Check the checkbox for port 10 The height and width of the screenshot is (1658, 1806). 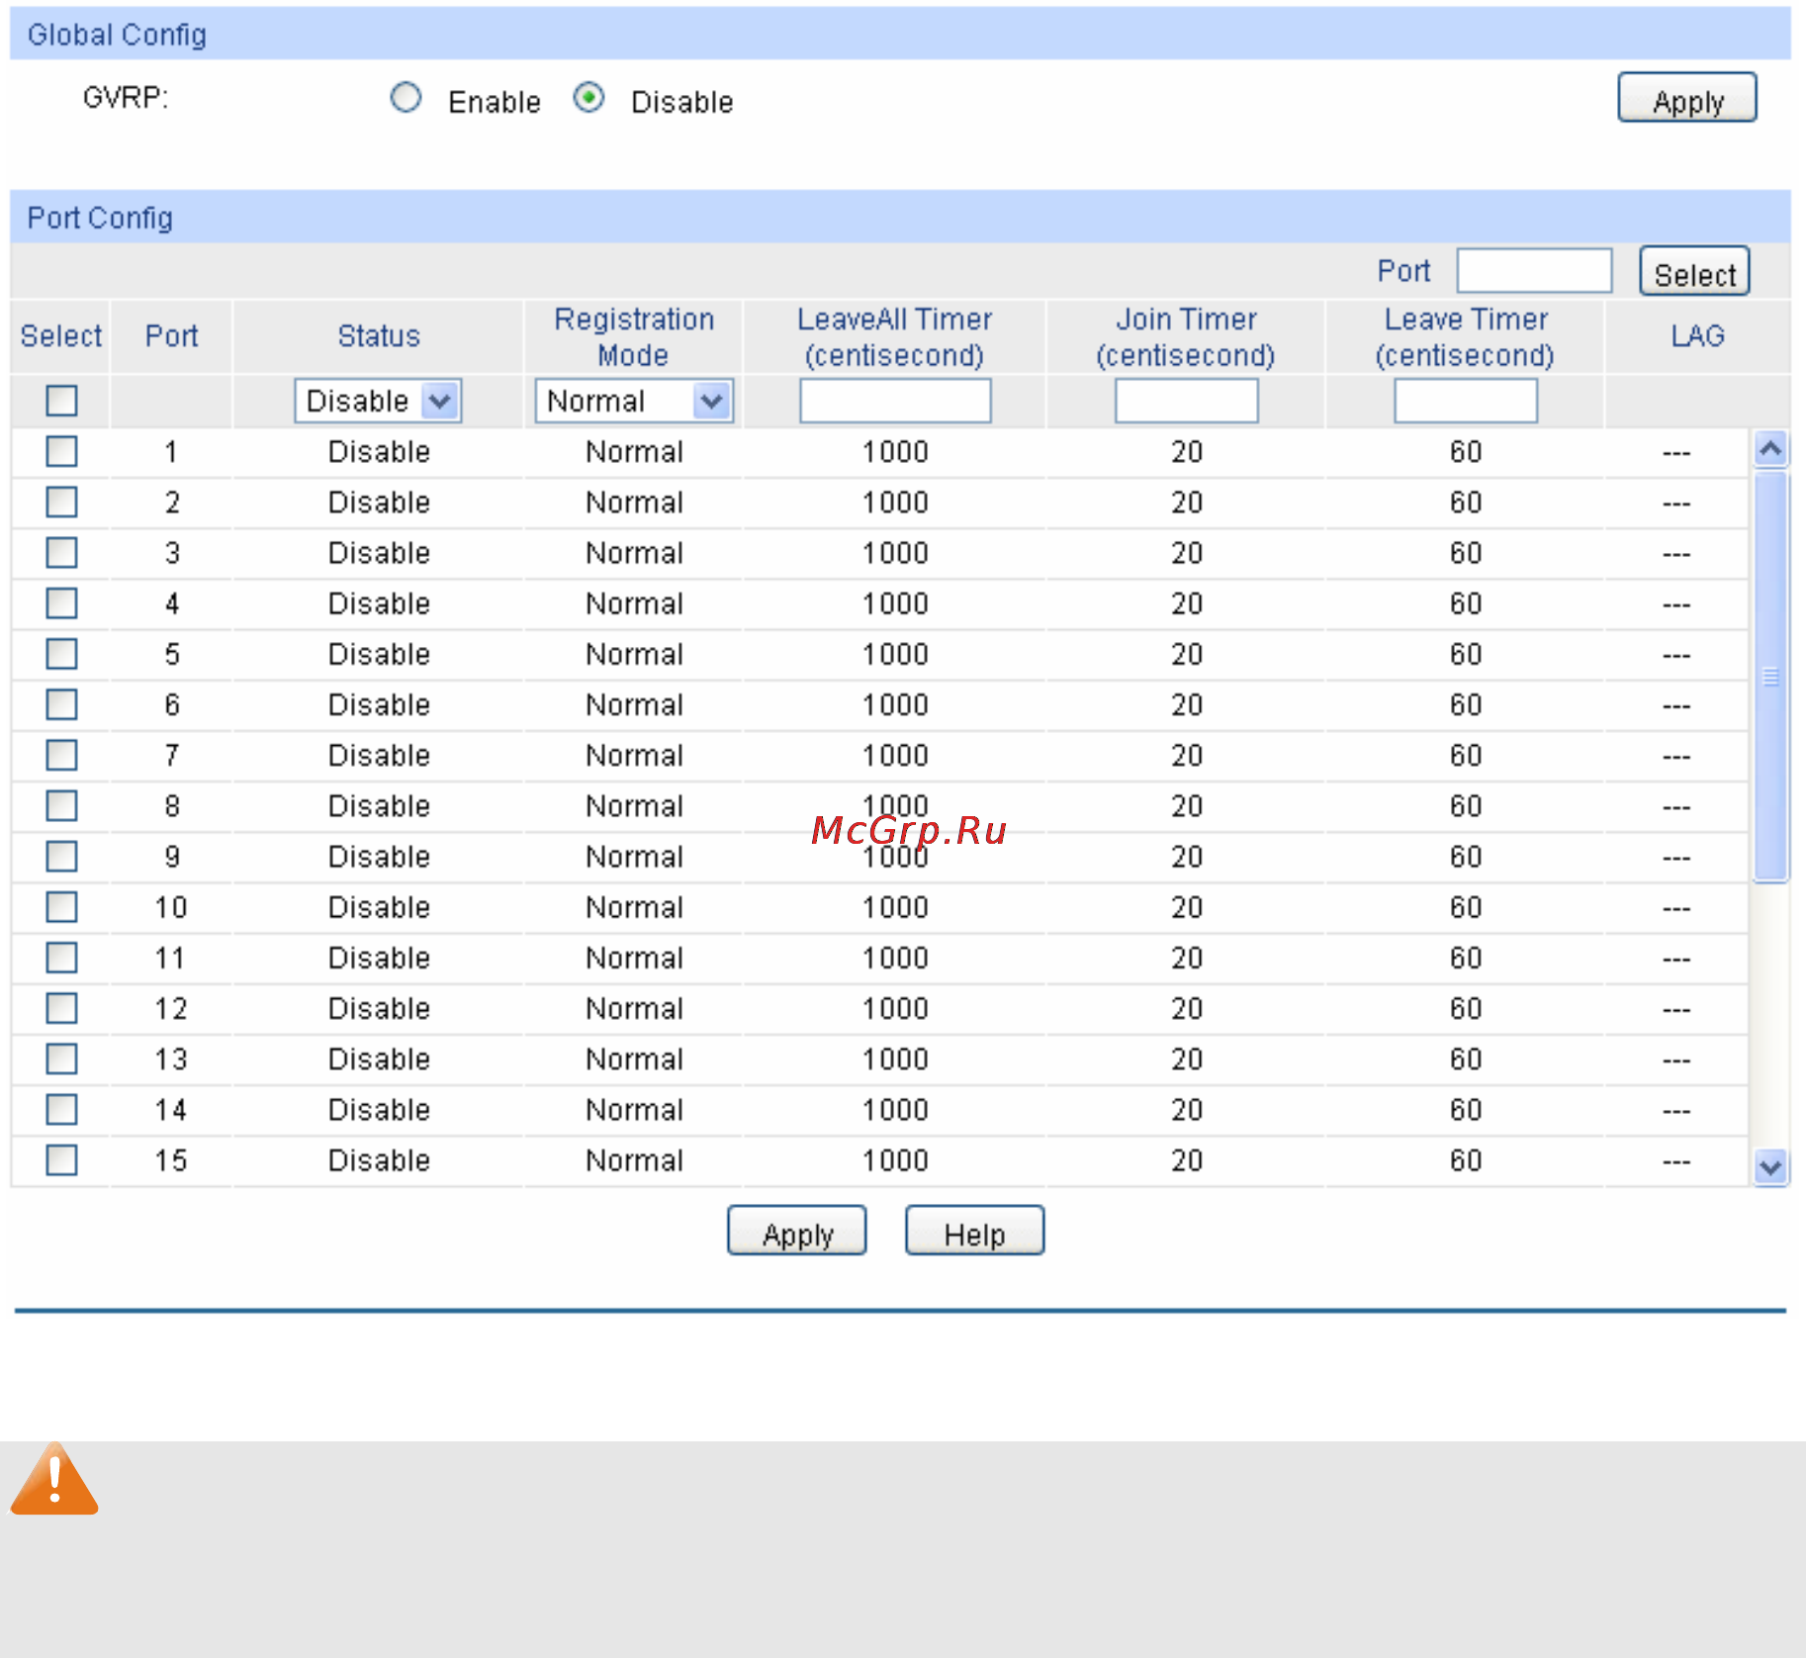[x=61, y=907]
